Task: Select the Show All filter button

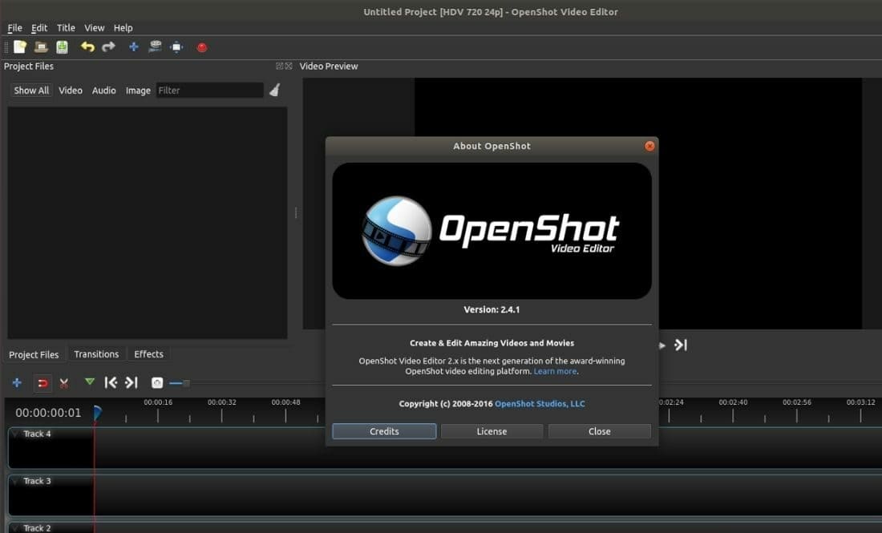Action: (31, 91)
